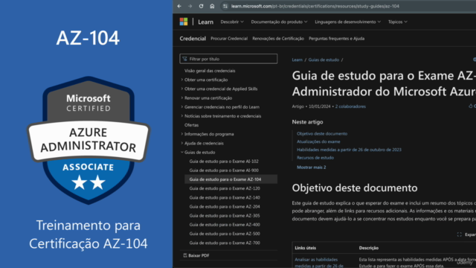Open Procurar Credencial tab

pos(229,39)
